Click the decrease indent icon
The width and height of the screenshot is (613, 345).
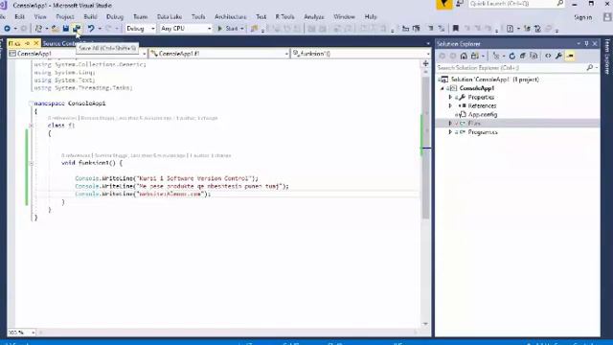pos(405,29)
